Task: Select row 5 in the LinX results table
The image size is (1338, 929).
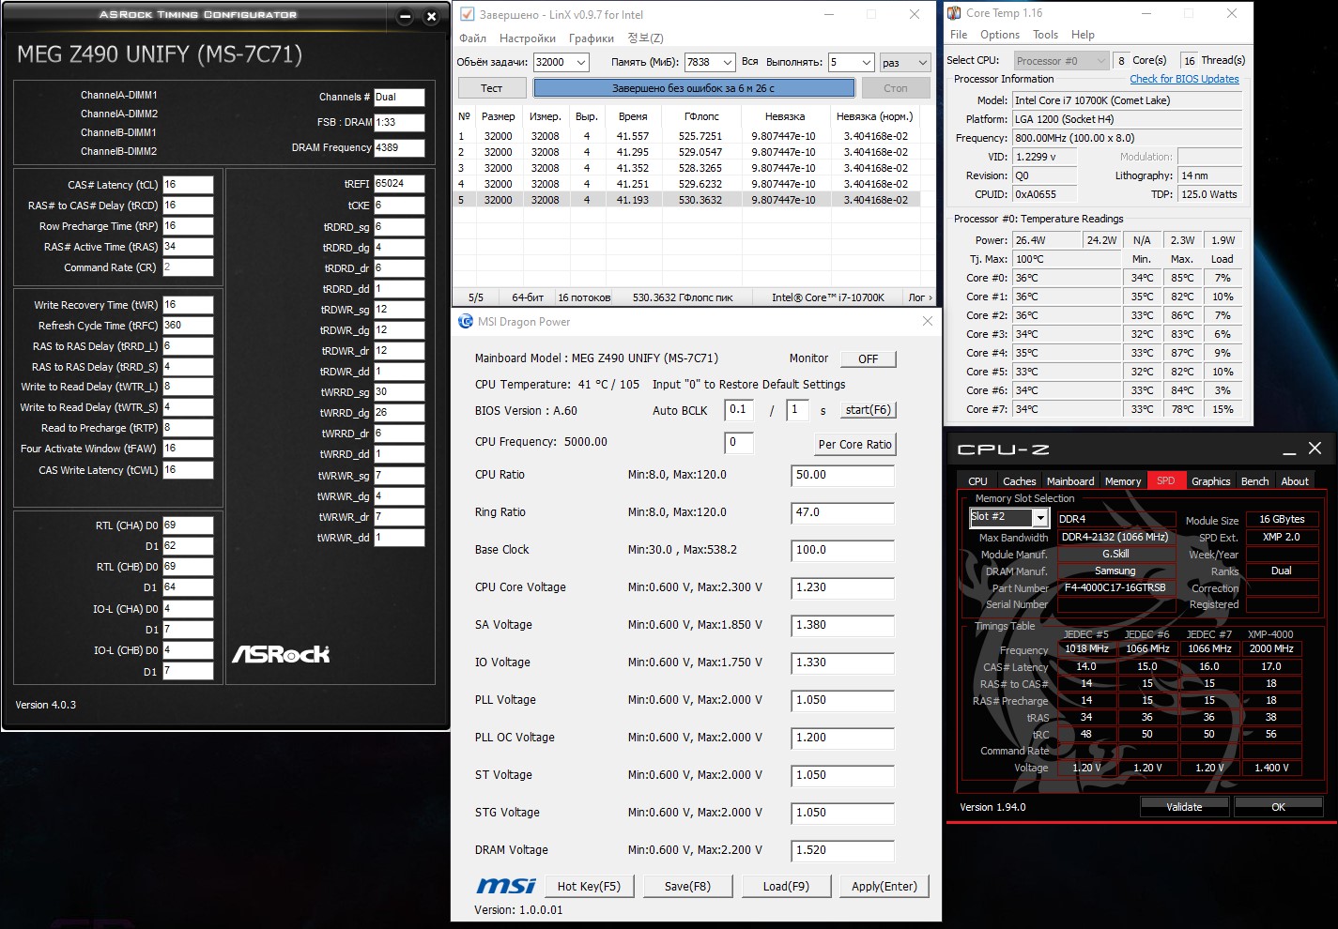Action: (x=687, y=200)
